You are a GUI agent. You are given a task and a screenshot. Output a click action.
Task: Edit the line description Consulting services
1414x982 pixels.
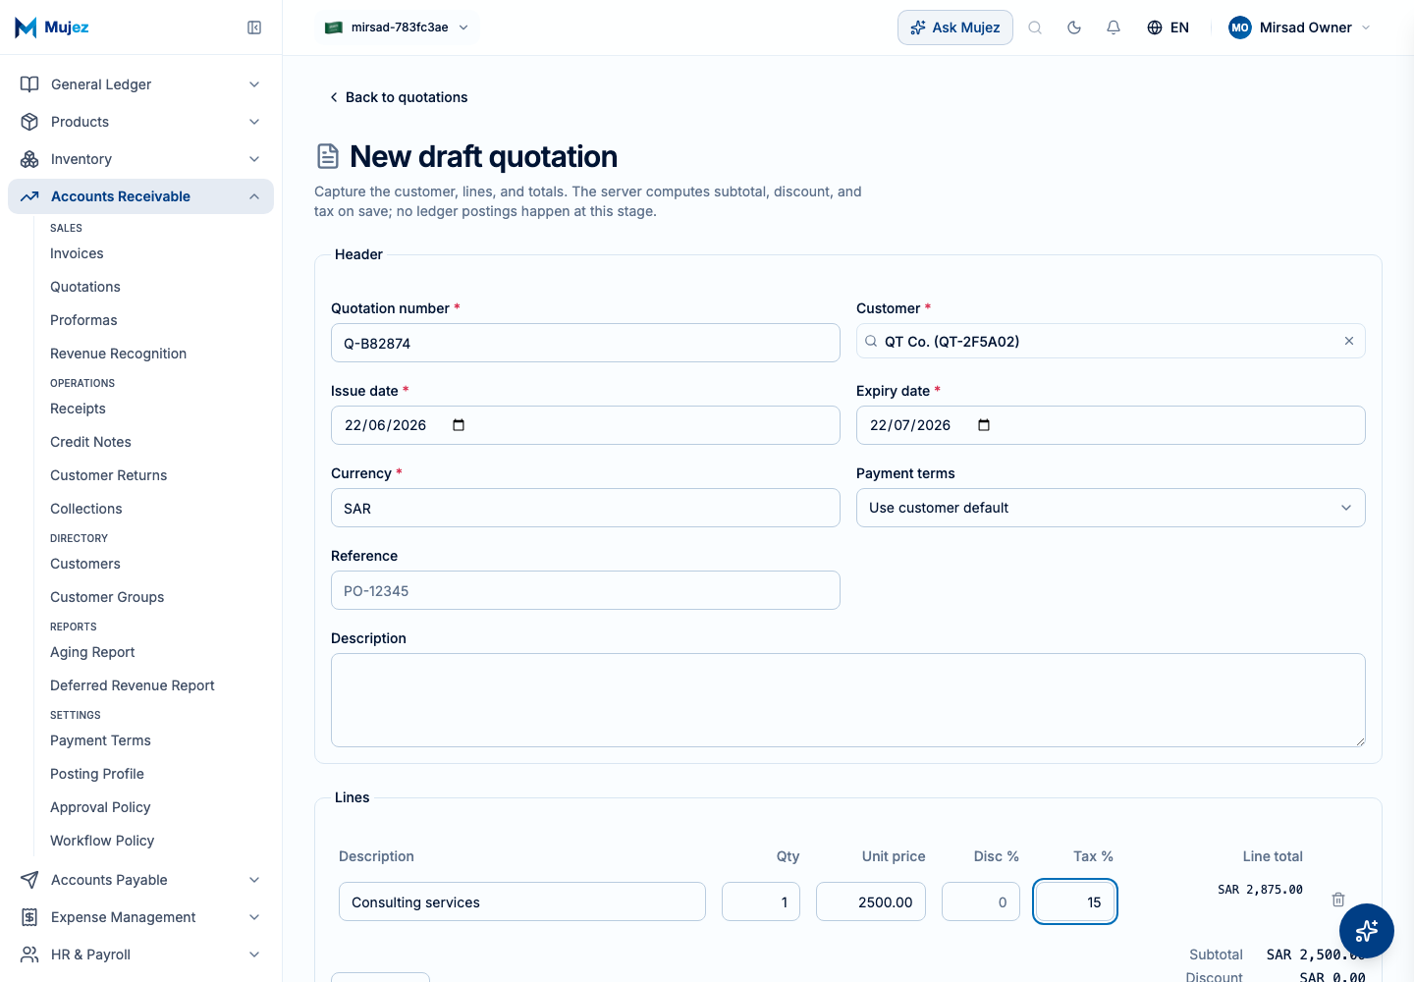point(522,901)
